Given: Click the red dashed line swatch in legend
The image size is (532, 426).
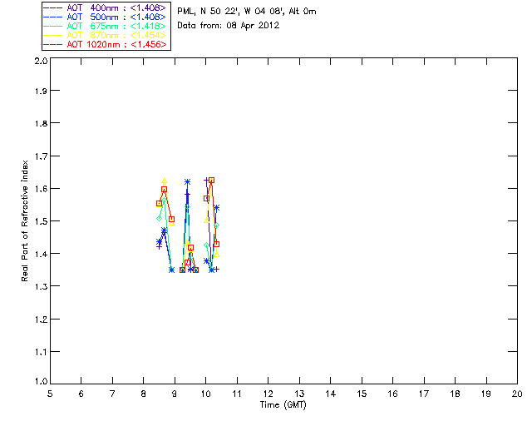Looking at the screenshot, I should coord(53,44).
